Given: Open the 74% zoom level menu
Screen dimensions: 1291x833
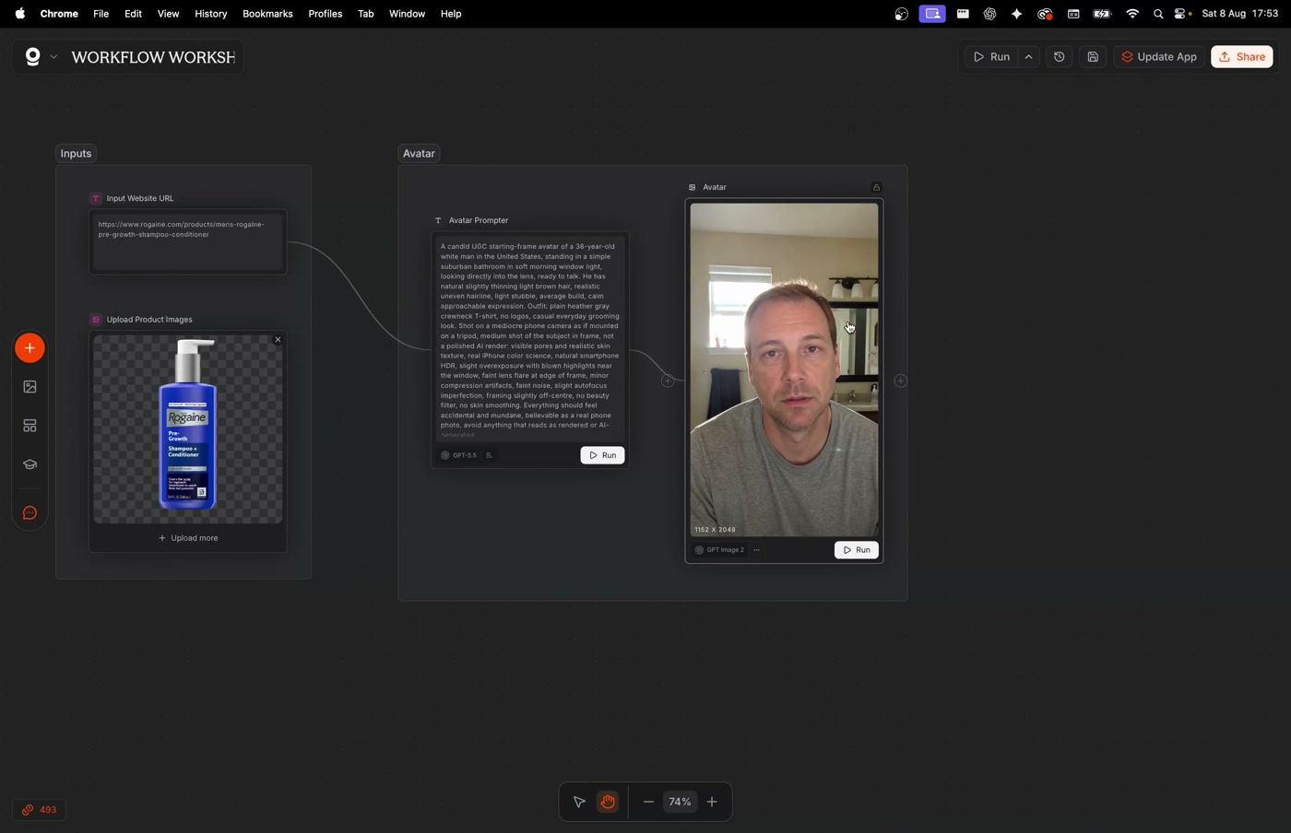Looking at the screenshot, I should (680, 803).
